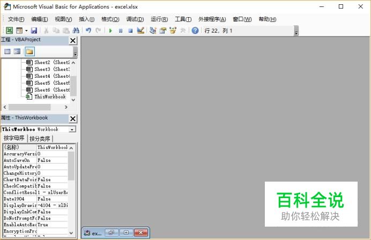Select Sheet3 in the project tree
Viewport: 371px width, 240px height.
(48, 69)
